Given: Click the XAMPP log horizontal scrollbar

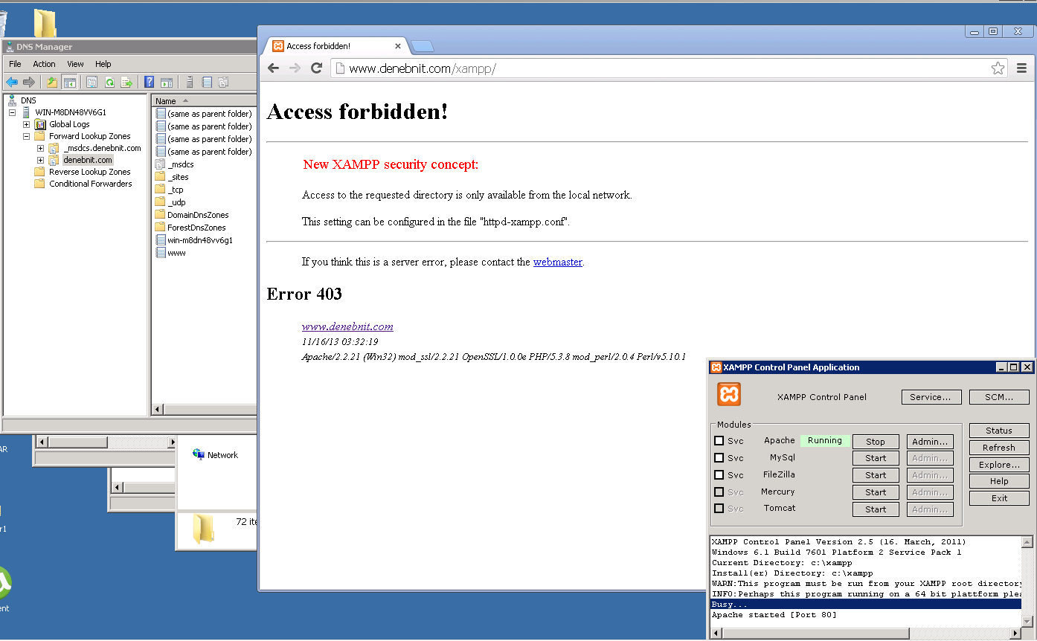Looking at the screenshot, I should 866,633.
